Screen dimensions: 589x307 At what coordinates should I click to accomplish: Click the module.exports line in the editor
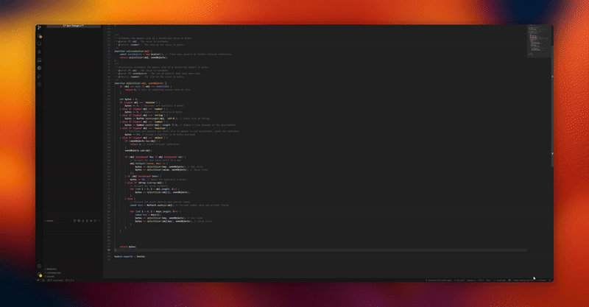click(130, 256)
